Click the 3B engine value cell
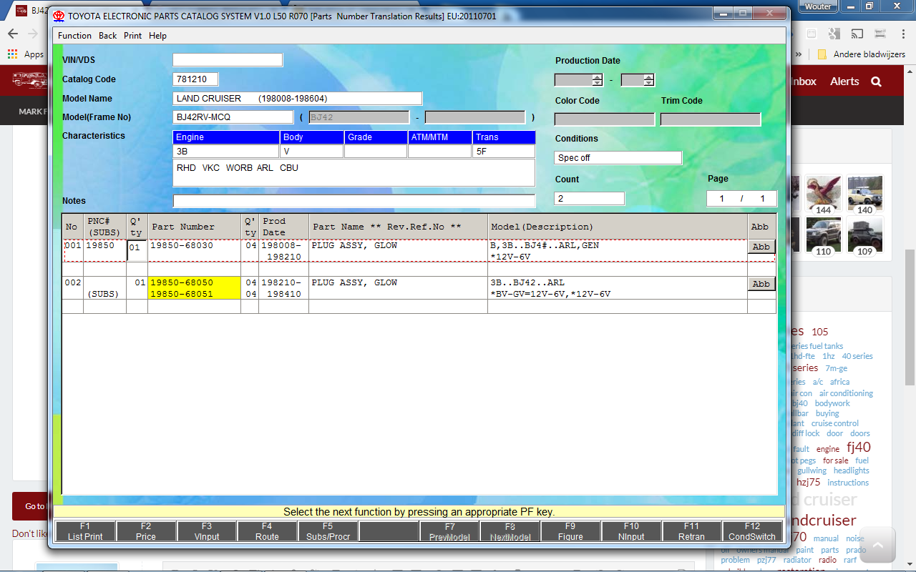The image size is (916, 572). click(226, 152)
